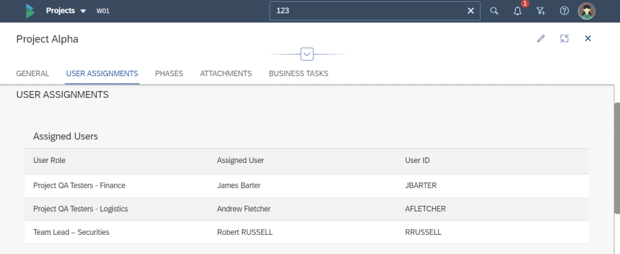Edit Project Alpha with pencil icon
Image resolution: width=620 pixels, height=254 pixels.
point(541,39)
